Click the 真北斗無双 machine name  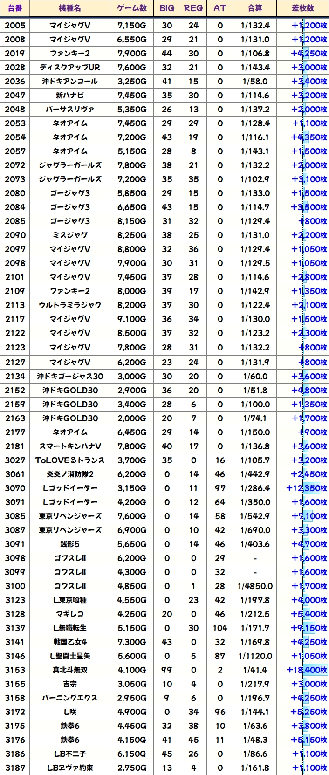[x=70, y=670]
